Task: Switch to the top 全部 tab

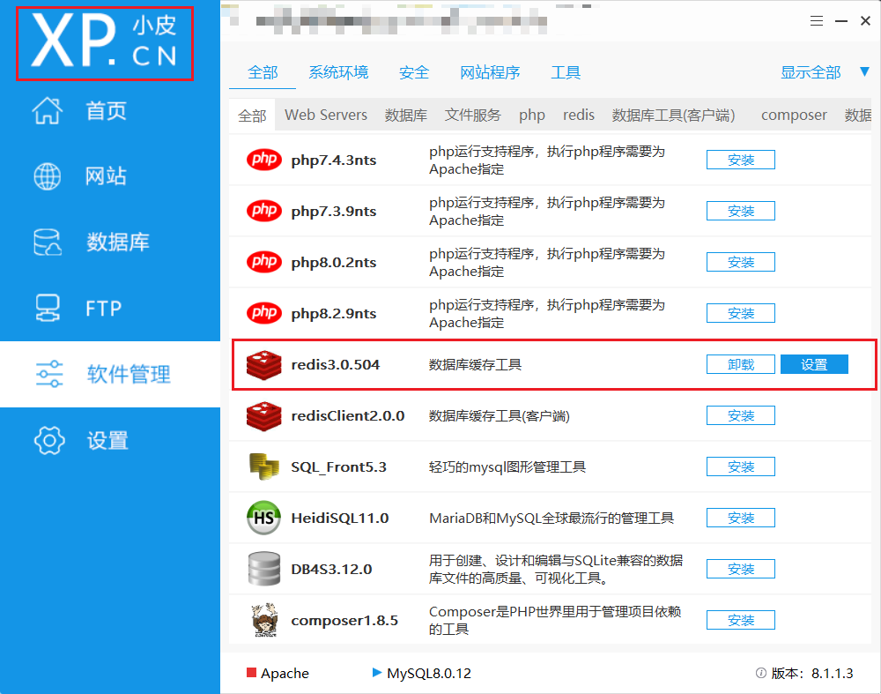Action: tap(263, 72)
